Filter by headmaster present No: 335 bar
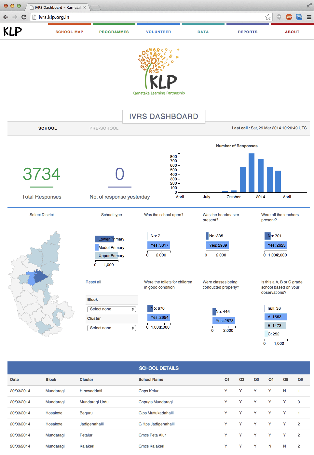 [207, 236]
